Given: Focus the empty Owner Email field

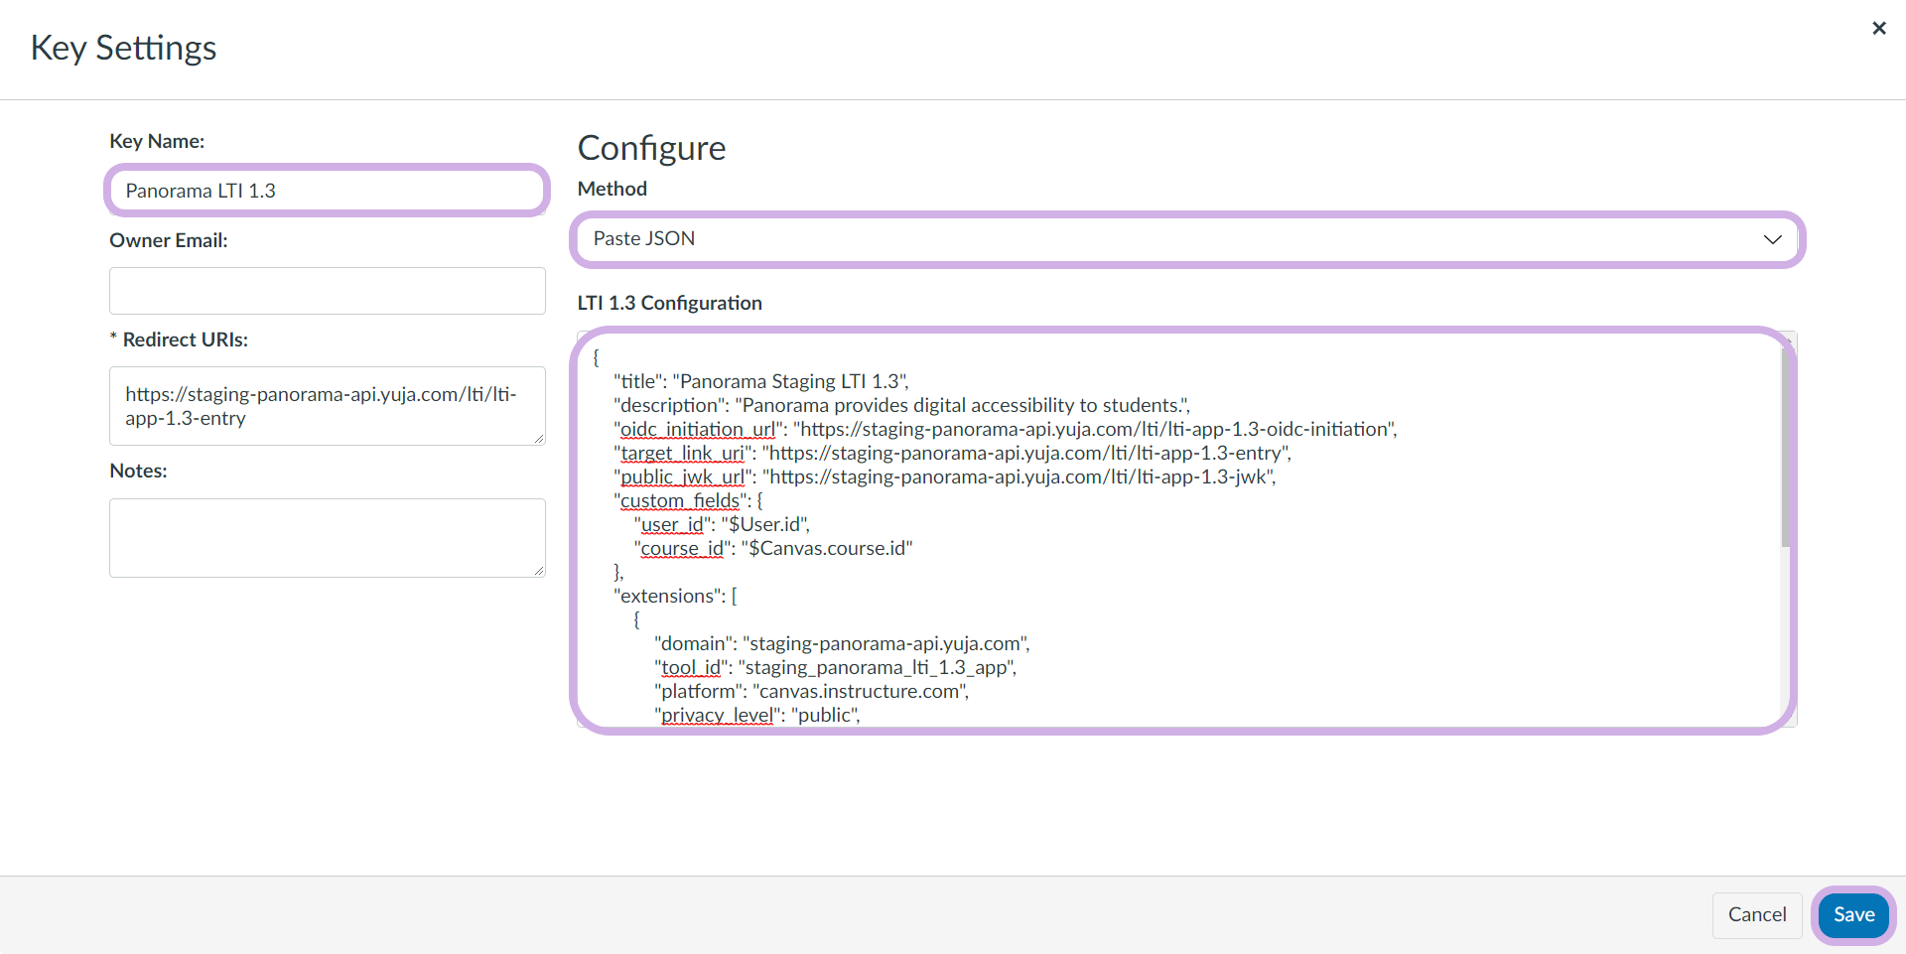Looking at the screenshot, I should [x=327, y=291].
